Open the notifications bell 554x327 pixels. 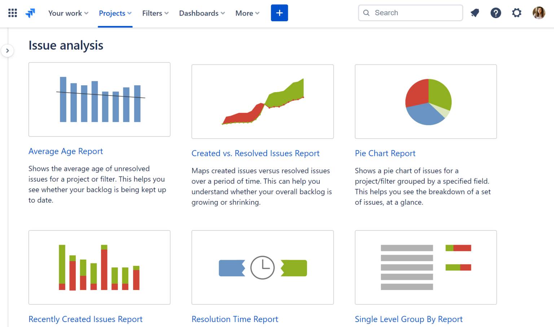tap(474, 13)
